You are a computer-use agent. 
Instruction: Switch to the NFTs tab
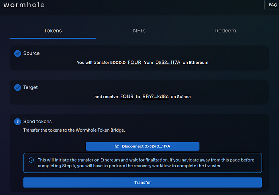(139, 31)
